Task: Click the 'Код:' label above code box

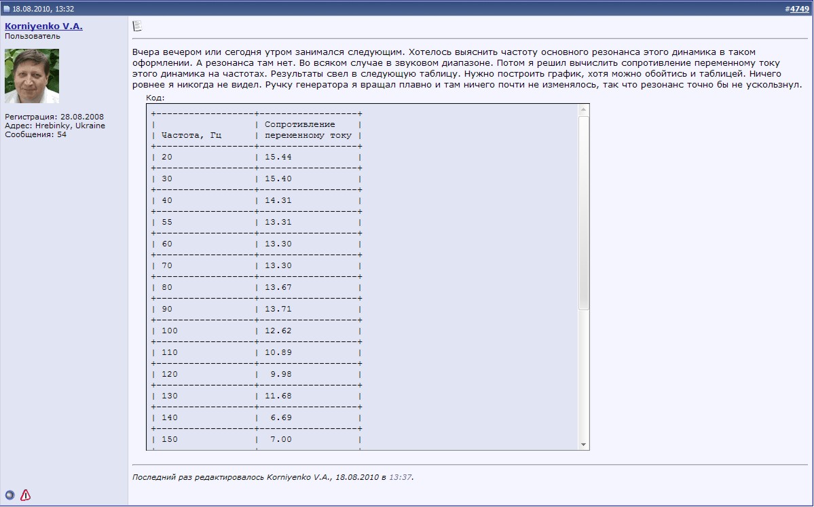Action: 155,98
